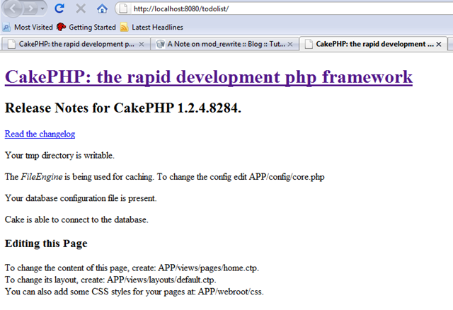This screenshot has height=310, width=453.
Task: Open the back/forward history dropdown arrow
Action: (x=42, y=8)
